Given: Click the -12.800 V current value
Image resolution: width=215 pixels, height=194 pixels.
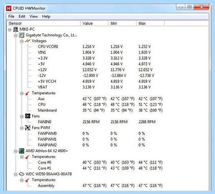Looking at the screenshot, I should [x=90, y=76].
